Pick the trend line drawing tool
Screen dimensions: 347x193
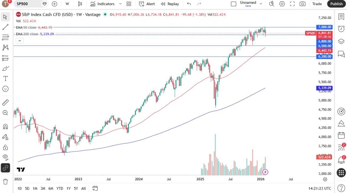pyautogui.click(x=5, y=27)
